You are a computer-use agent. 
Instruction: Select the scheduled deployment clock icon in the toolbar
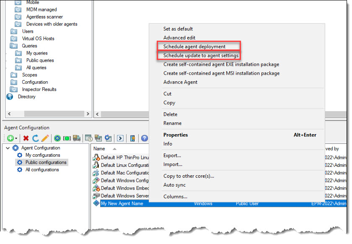tap(88, 138)
